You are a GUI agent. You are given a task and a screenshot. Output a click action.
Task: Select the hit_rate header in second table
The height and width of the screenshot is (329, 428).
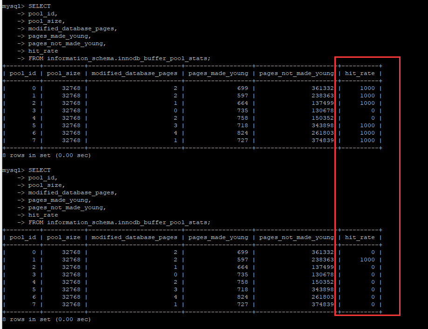coord(360,237)
